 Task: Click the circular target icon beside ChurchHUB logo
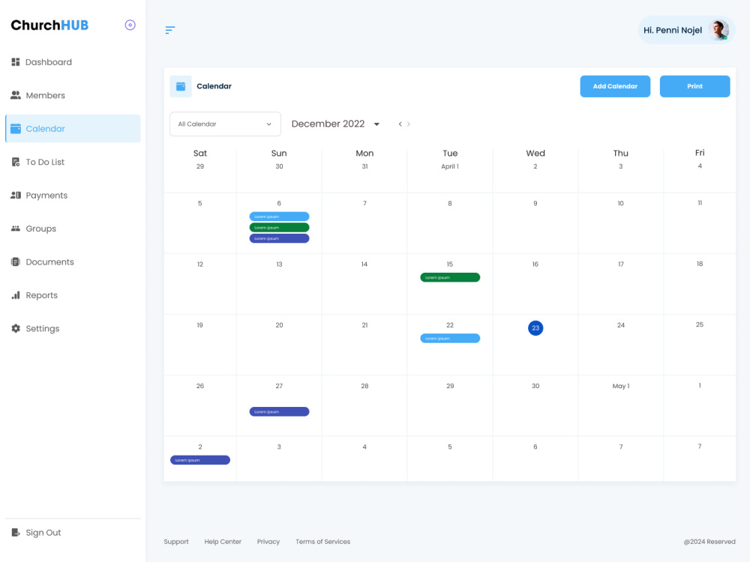point(130,25)
